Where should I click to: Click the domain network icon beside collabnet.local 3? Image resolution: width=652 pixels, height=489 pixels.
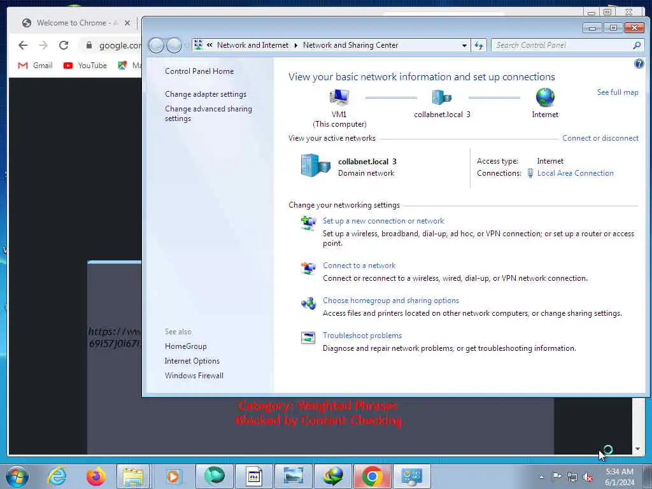pyautogui.click(x=315, y=165)
